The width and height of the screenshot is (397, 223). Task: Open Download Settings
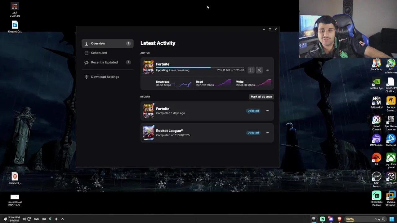tap(107, 77)
